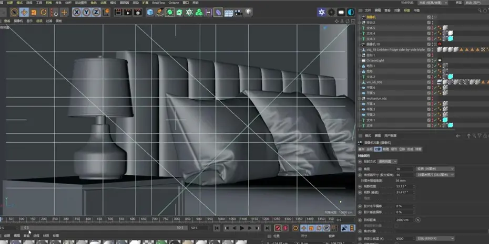Toggle layer checkbox for vm_v6_036

[x=429, y=82]
